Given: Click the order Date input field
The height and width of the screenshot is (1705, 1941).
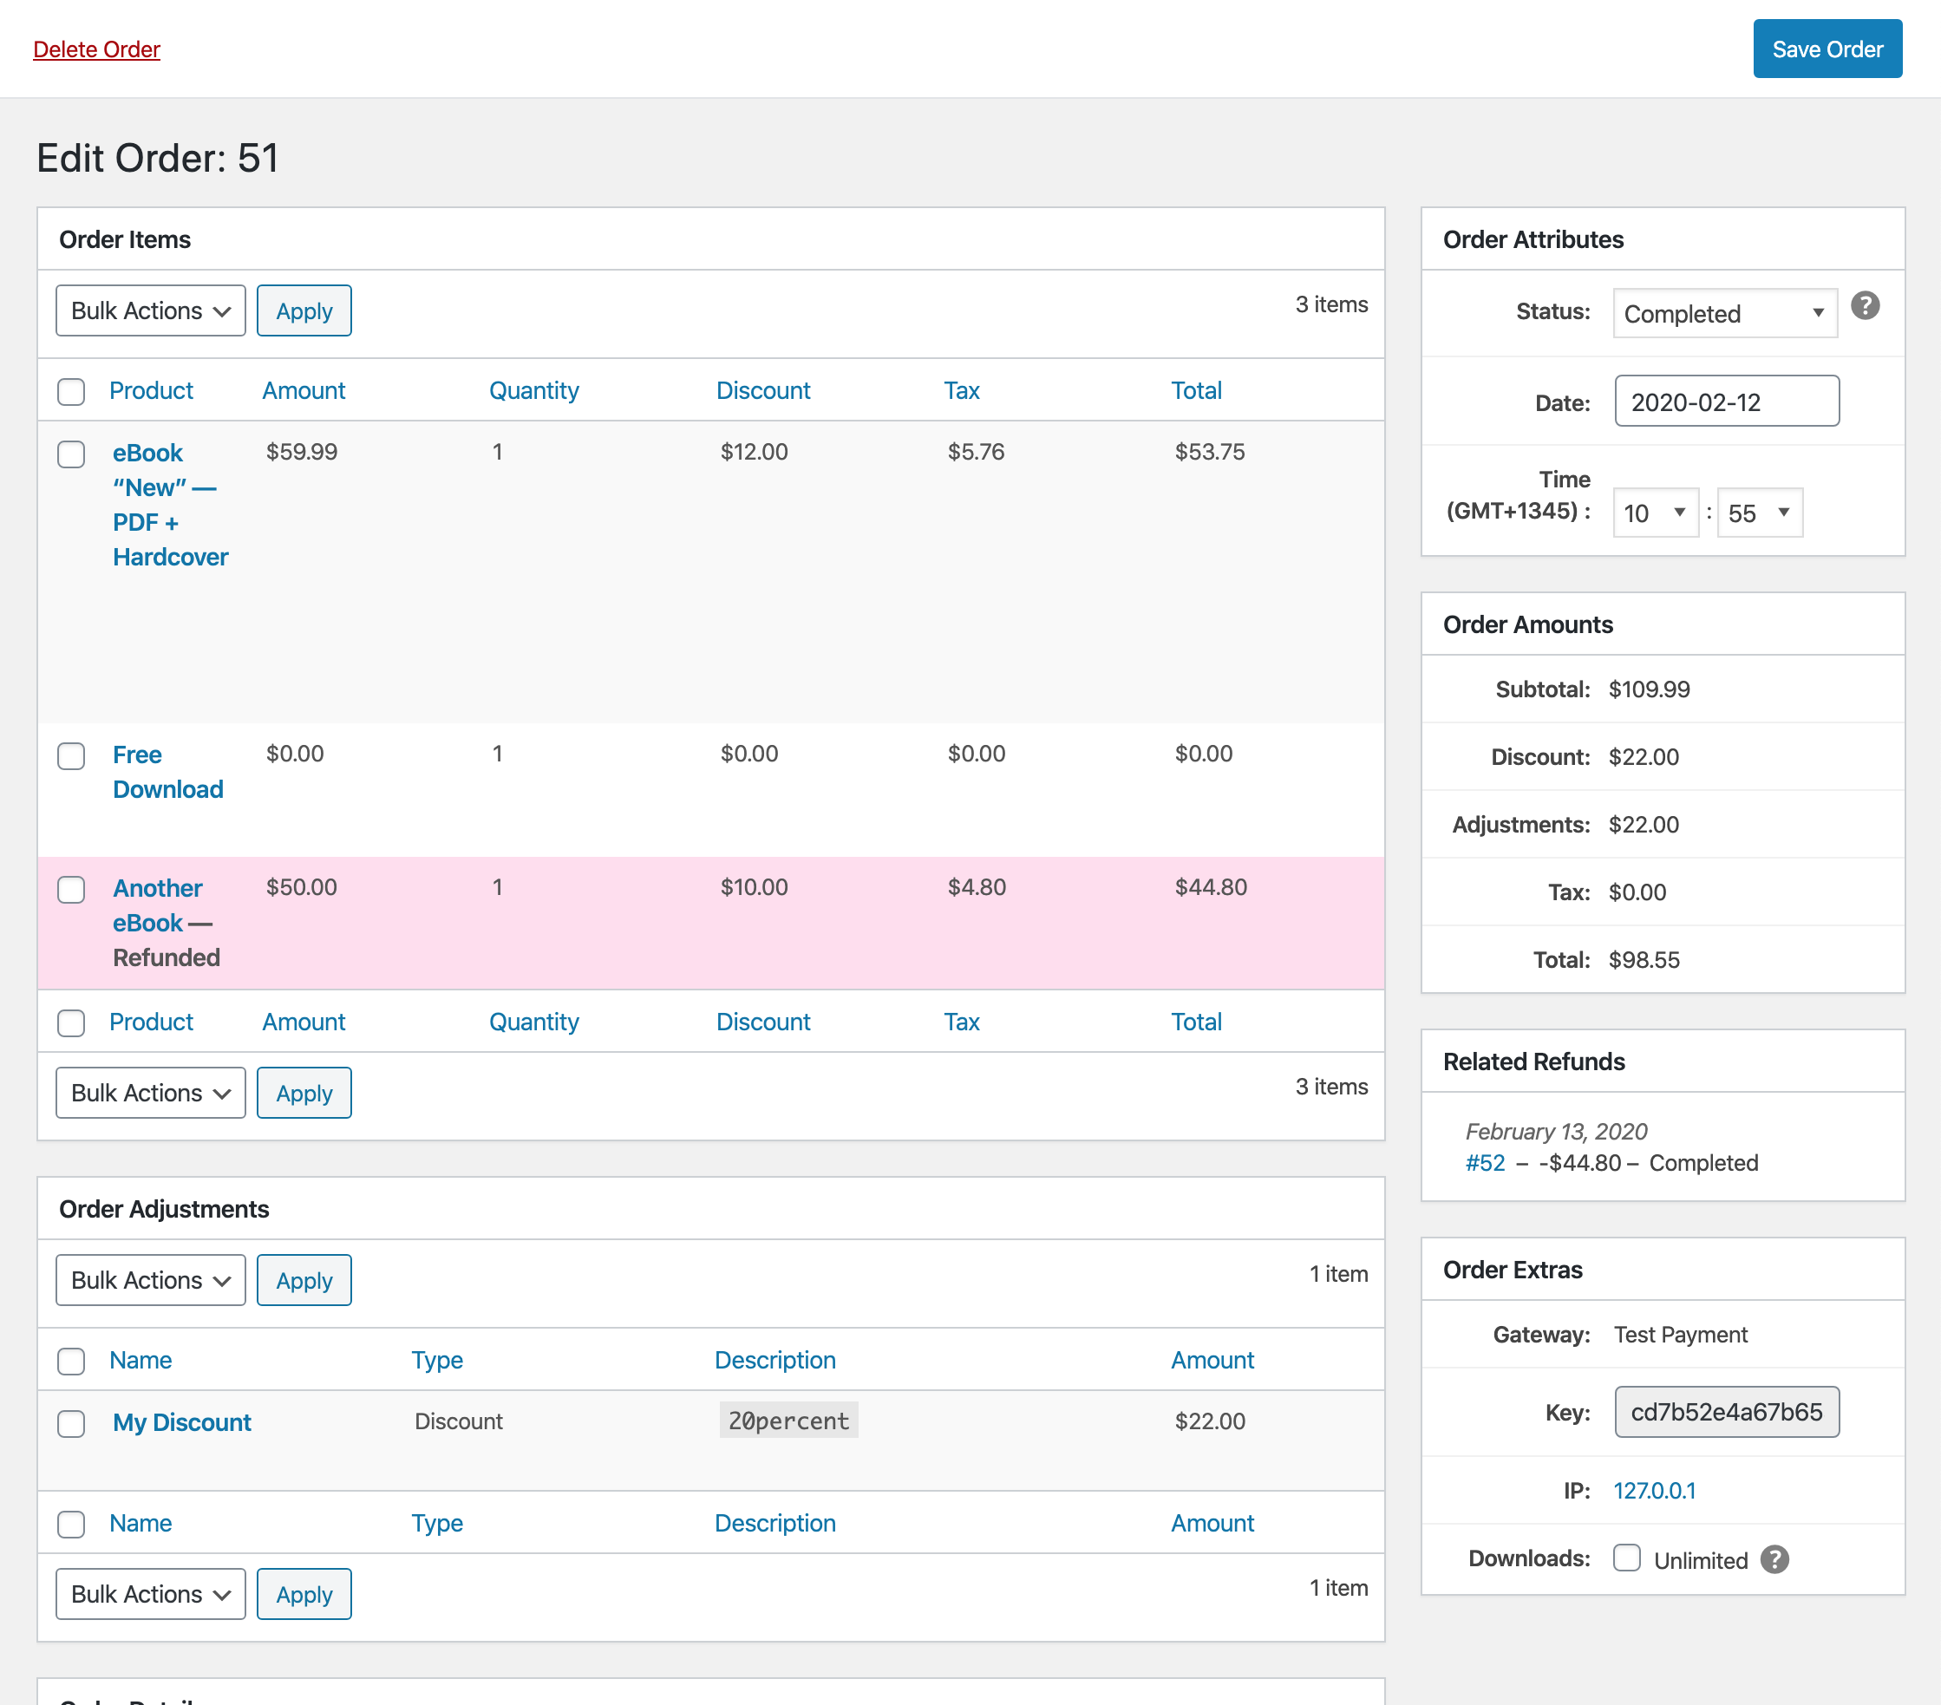Looking at the screenshot, I should click(x=1727, y=401).
